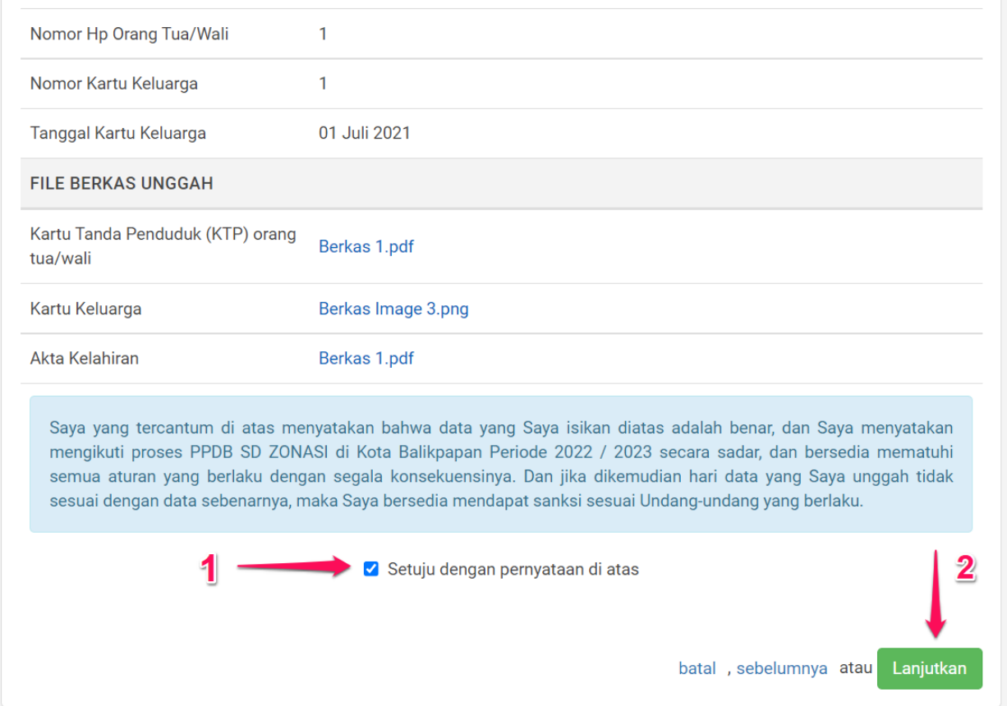Click the 'Nomor Kartu Keluarga' label
1007x706 pixels.
point(113,84)
